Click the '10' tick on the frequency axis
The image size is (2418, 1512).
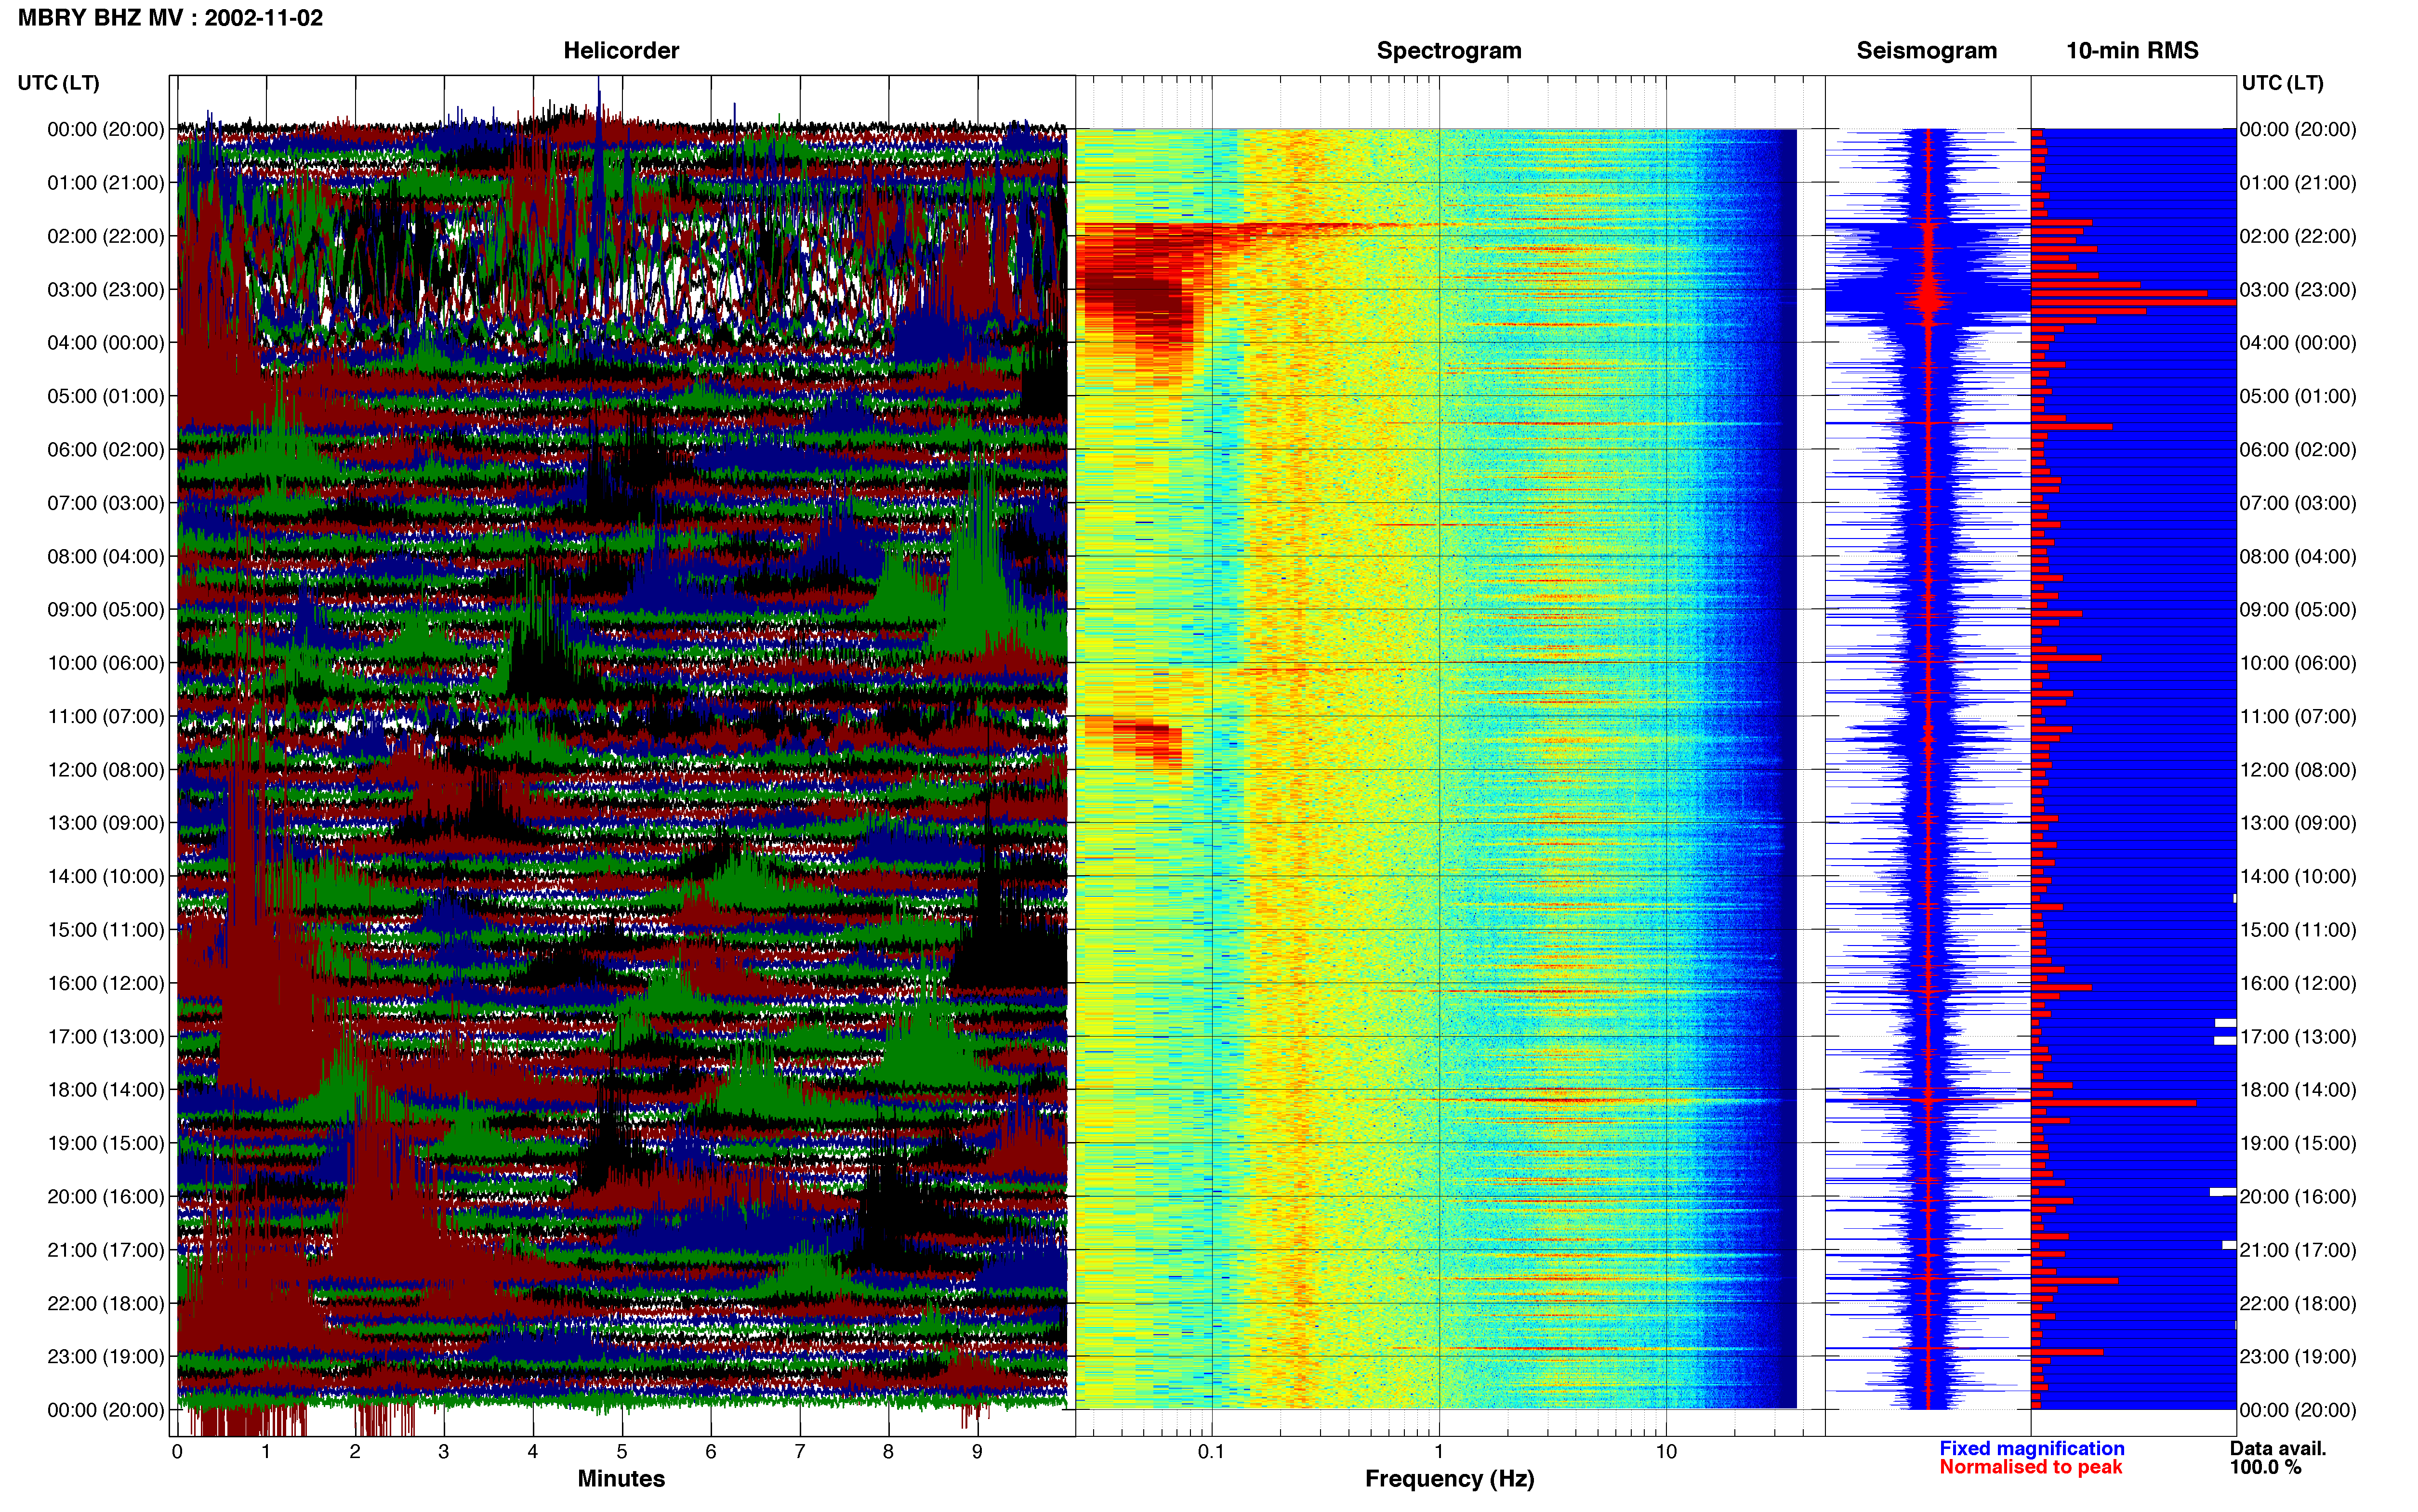(1666, 1451)
